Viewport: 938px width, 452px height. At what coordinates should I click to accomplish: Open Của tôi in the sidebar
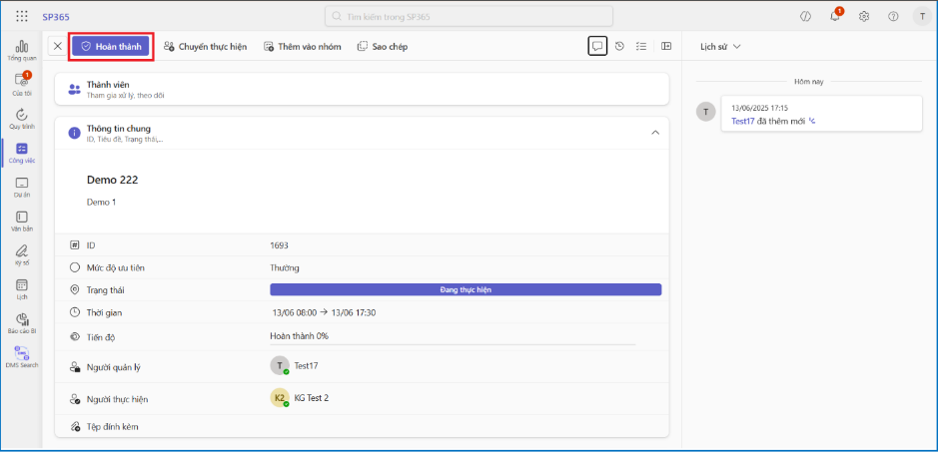click(22, 84)
